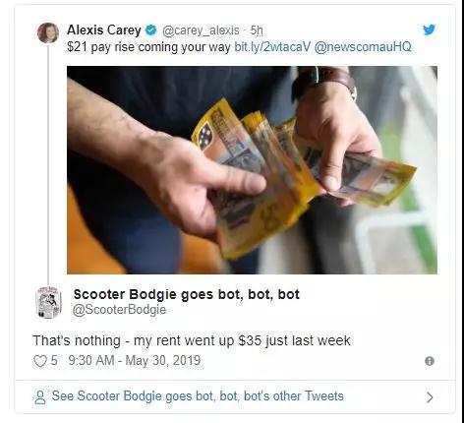
Task: Click the @ScooterBodgie handle
Action: coord(119,310)
